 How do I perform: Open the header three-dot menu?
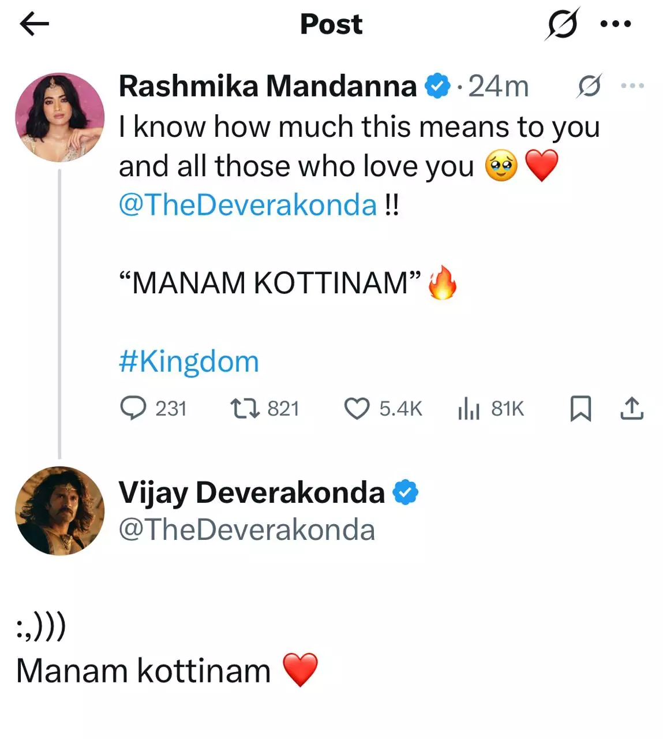tap(616, 24)
